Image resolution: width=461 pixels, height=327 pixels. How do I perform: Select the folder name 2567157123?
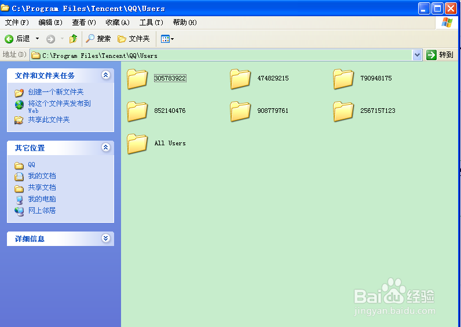coord(378,111)
